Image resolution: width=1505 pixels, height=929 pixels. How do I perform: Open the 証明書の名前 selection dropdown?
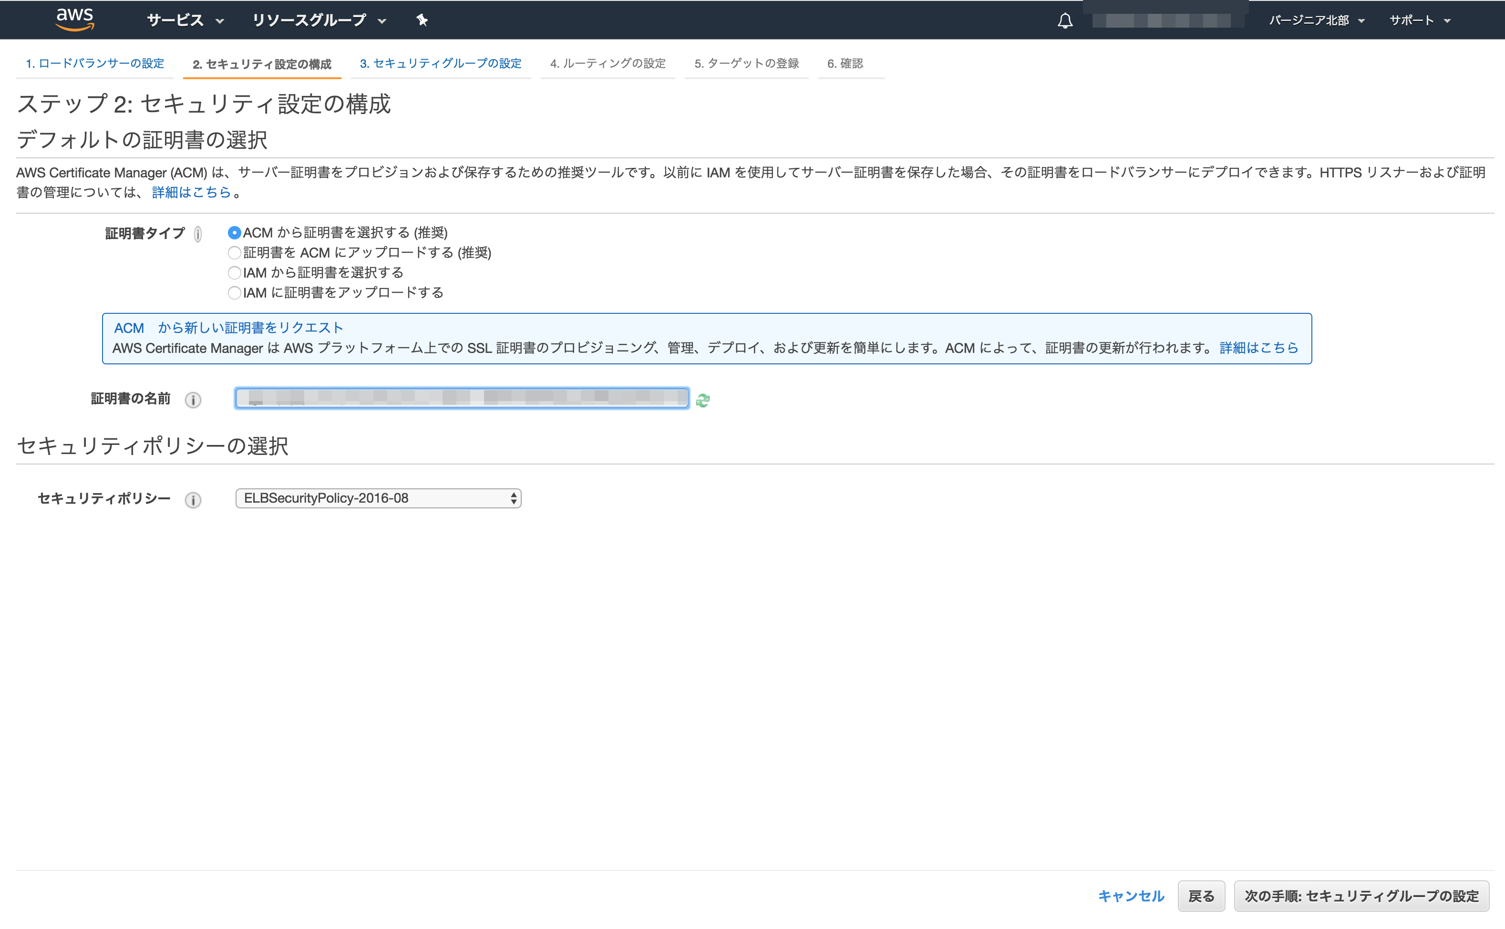(x=462, y=398)
